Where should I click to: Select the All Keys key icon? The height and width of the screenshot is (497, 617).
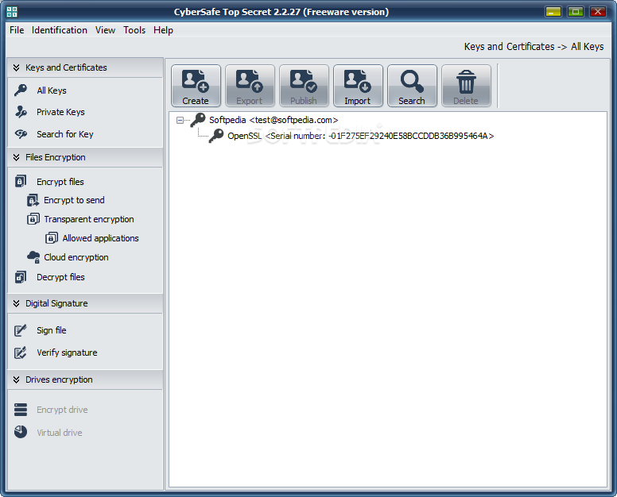pyautogui.click(x=21, y=91)
